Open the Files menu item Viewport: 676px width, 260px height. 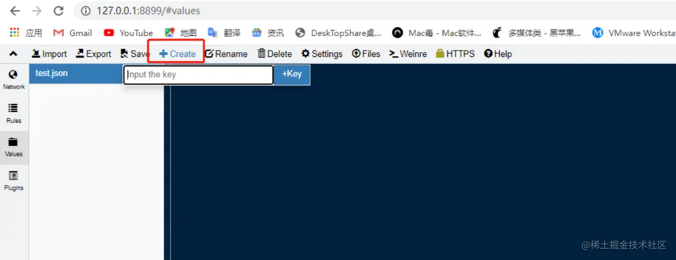(366, 54)
